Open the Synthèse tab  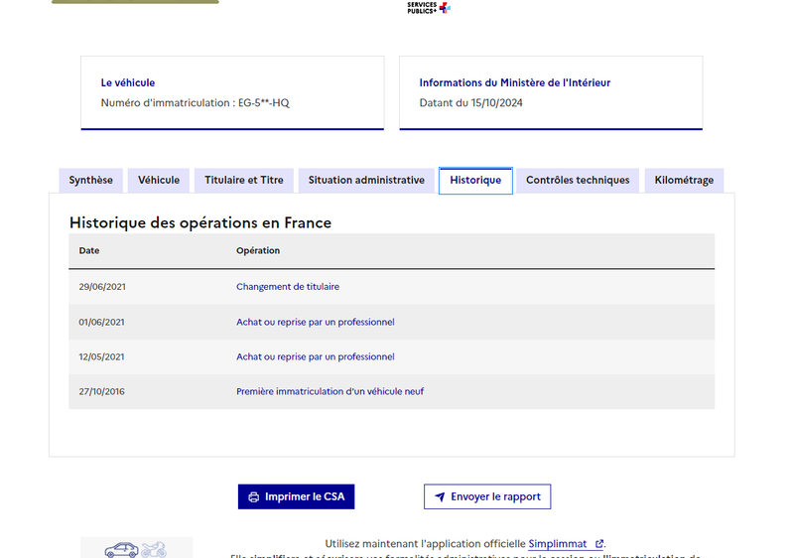pos(90,181)
